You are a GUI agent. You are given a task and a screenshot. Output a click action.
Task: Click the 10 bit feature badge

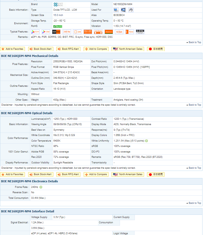pyautogui.click(x=119, y=32)
